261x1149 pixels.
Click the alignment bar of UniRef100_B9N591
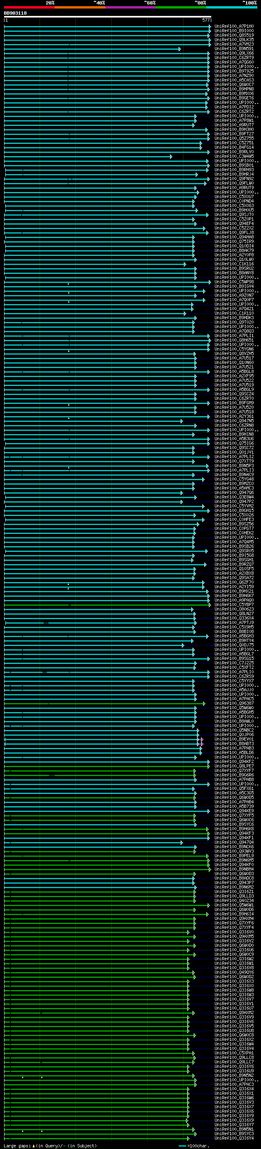pos(92,49)
